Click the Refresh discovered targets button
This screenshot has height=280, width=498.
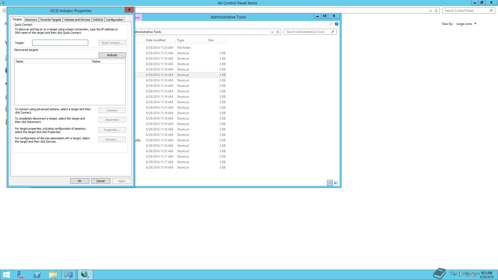112,55
